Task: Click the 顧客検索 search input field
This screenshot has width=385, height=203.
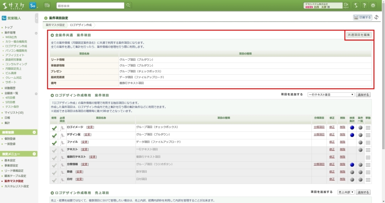Action: click(x=90, y=5)
